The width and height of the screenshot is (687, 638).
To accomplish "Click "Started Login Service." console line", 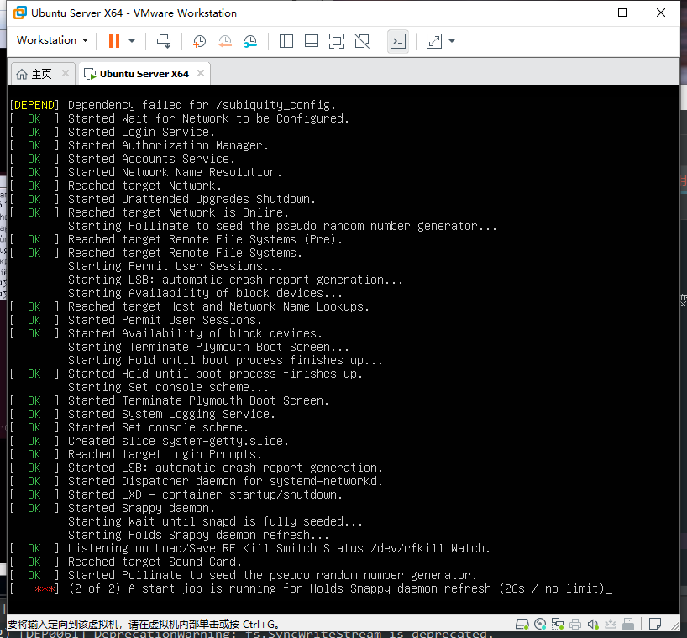I will (x=141, y=132).
